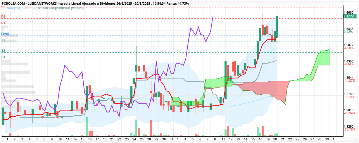Viewport: 359px width, 143px height.
Task: Click the 1,2780 price axis value
Action: (x=349, y=94)
